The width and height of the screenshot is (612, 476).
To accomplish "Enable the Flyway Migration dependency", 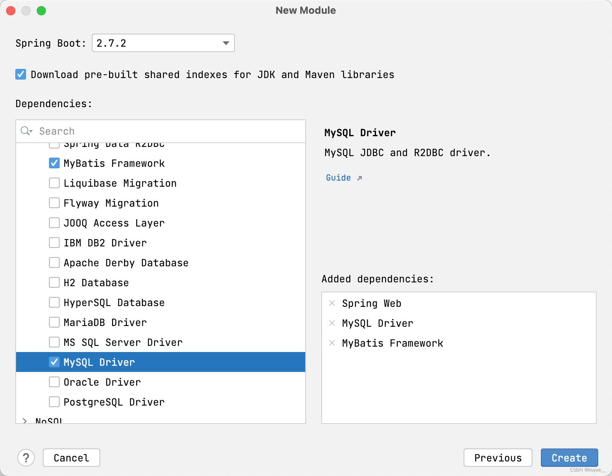I will pos(54,203).
